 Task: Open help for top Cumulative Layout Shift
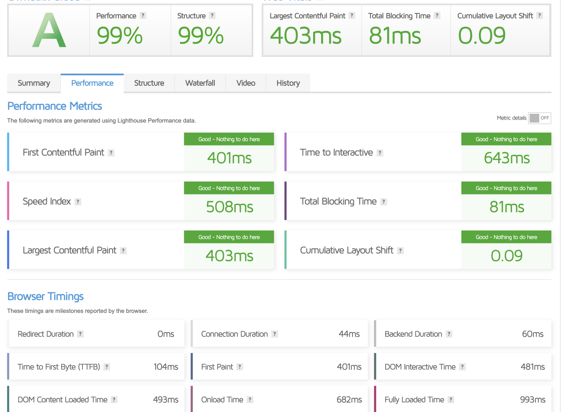pyautogui.click(x=540, y=15)
